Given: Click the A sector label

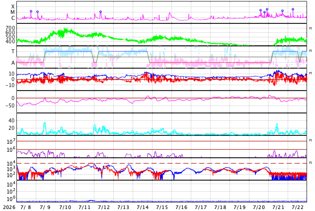Looking at the screenshot, I should click(13, 63).
